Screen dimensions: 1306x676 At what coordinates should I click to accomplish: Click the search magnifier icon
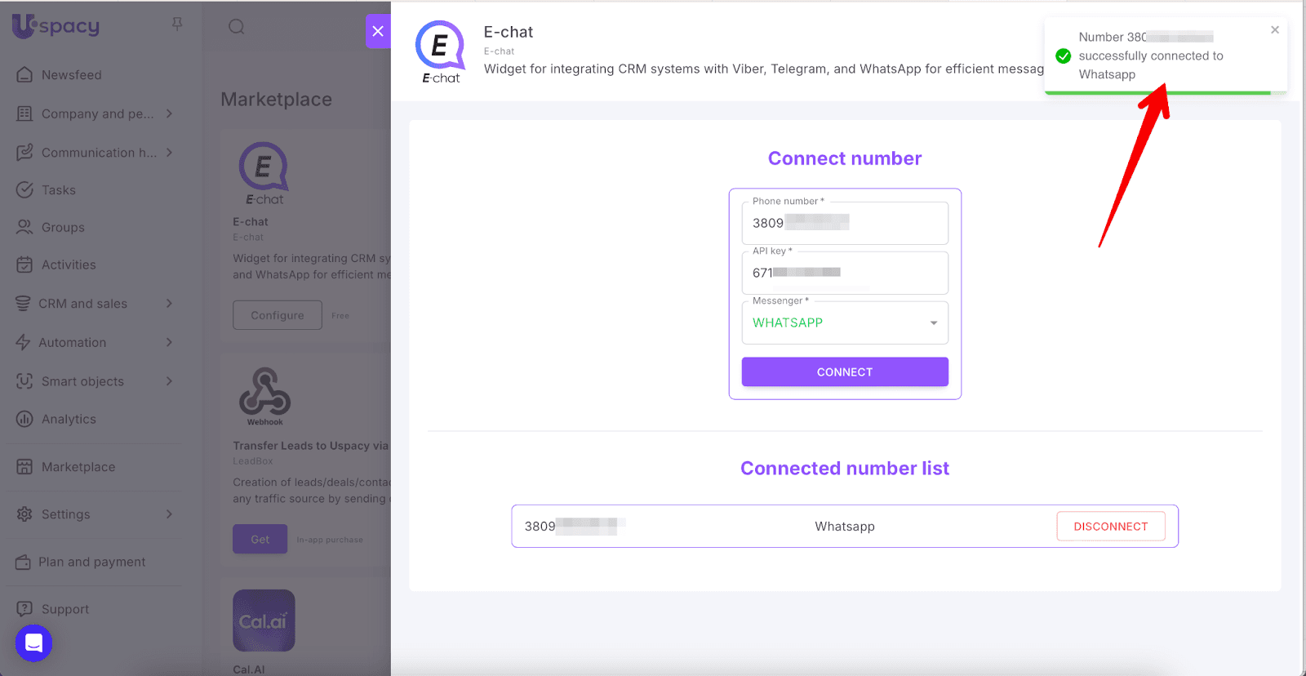point(237,27)
